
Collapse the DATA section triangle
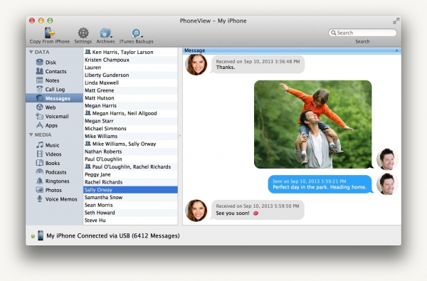31,52
